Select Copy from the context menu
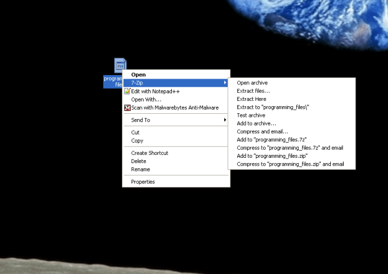Viewport: 388px width, 274px height. point(137,141)
